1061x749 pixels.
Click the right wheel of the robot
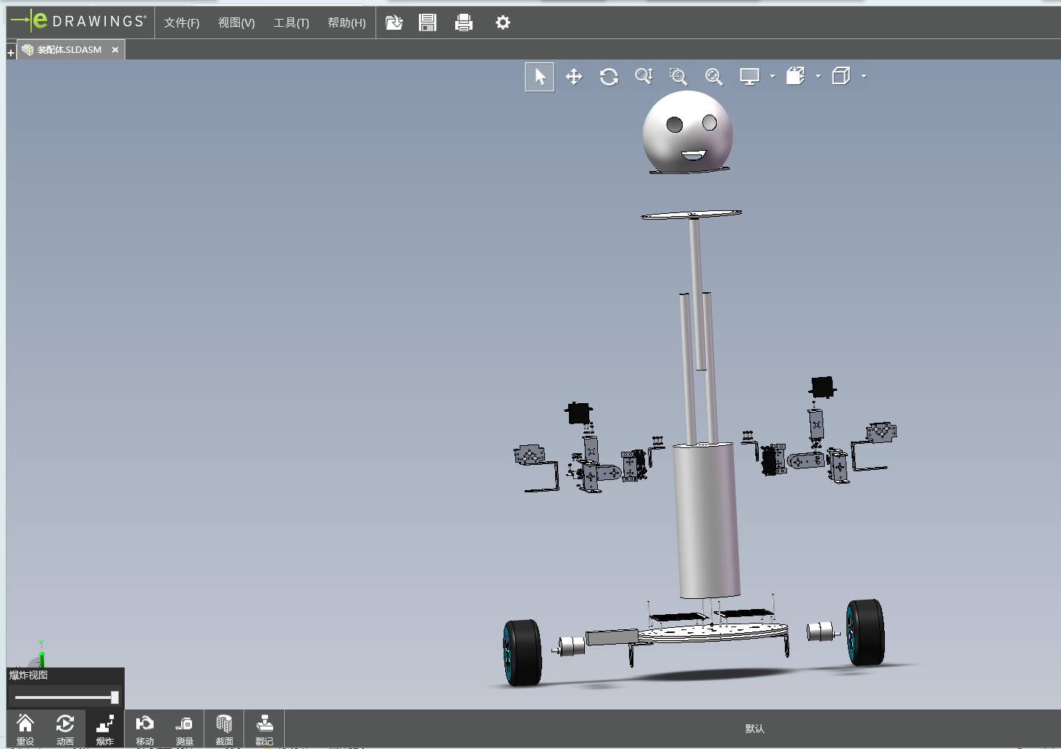pyautogui.click(x=865, y=632)
